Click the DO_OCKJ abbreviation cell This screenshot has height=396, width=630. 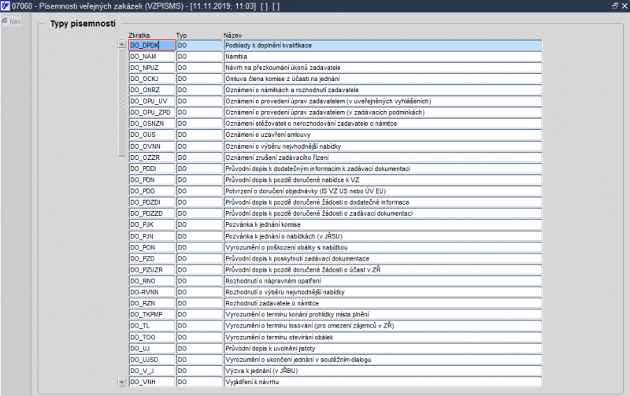pos(152,79)
